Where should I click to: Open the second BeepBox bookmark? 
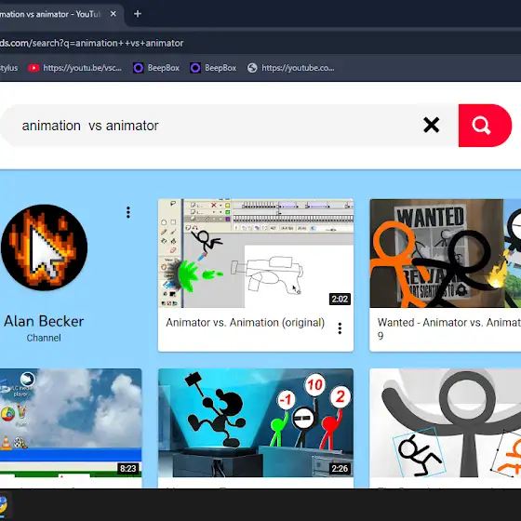213,68
